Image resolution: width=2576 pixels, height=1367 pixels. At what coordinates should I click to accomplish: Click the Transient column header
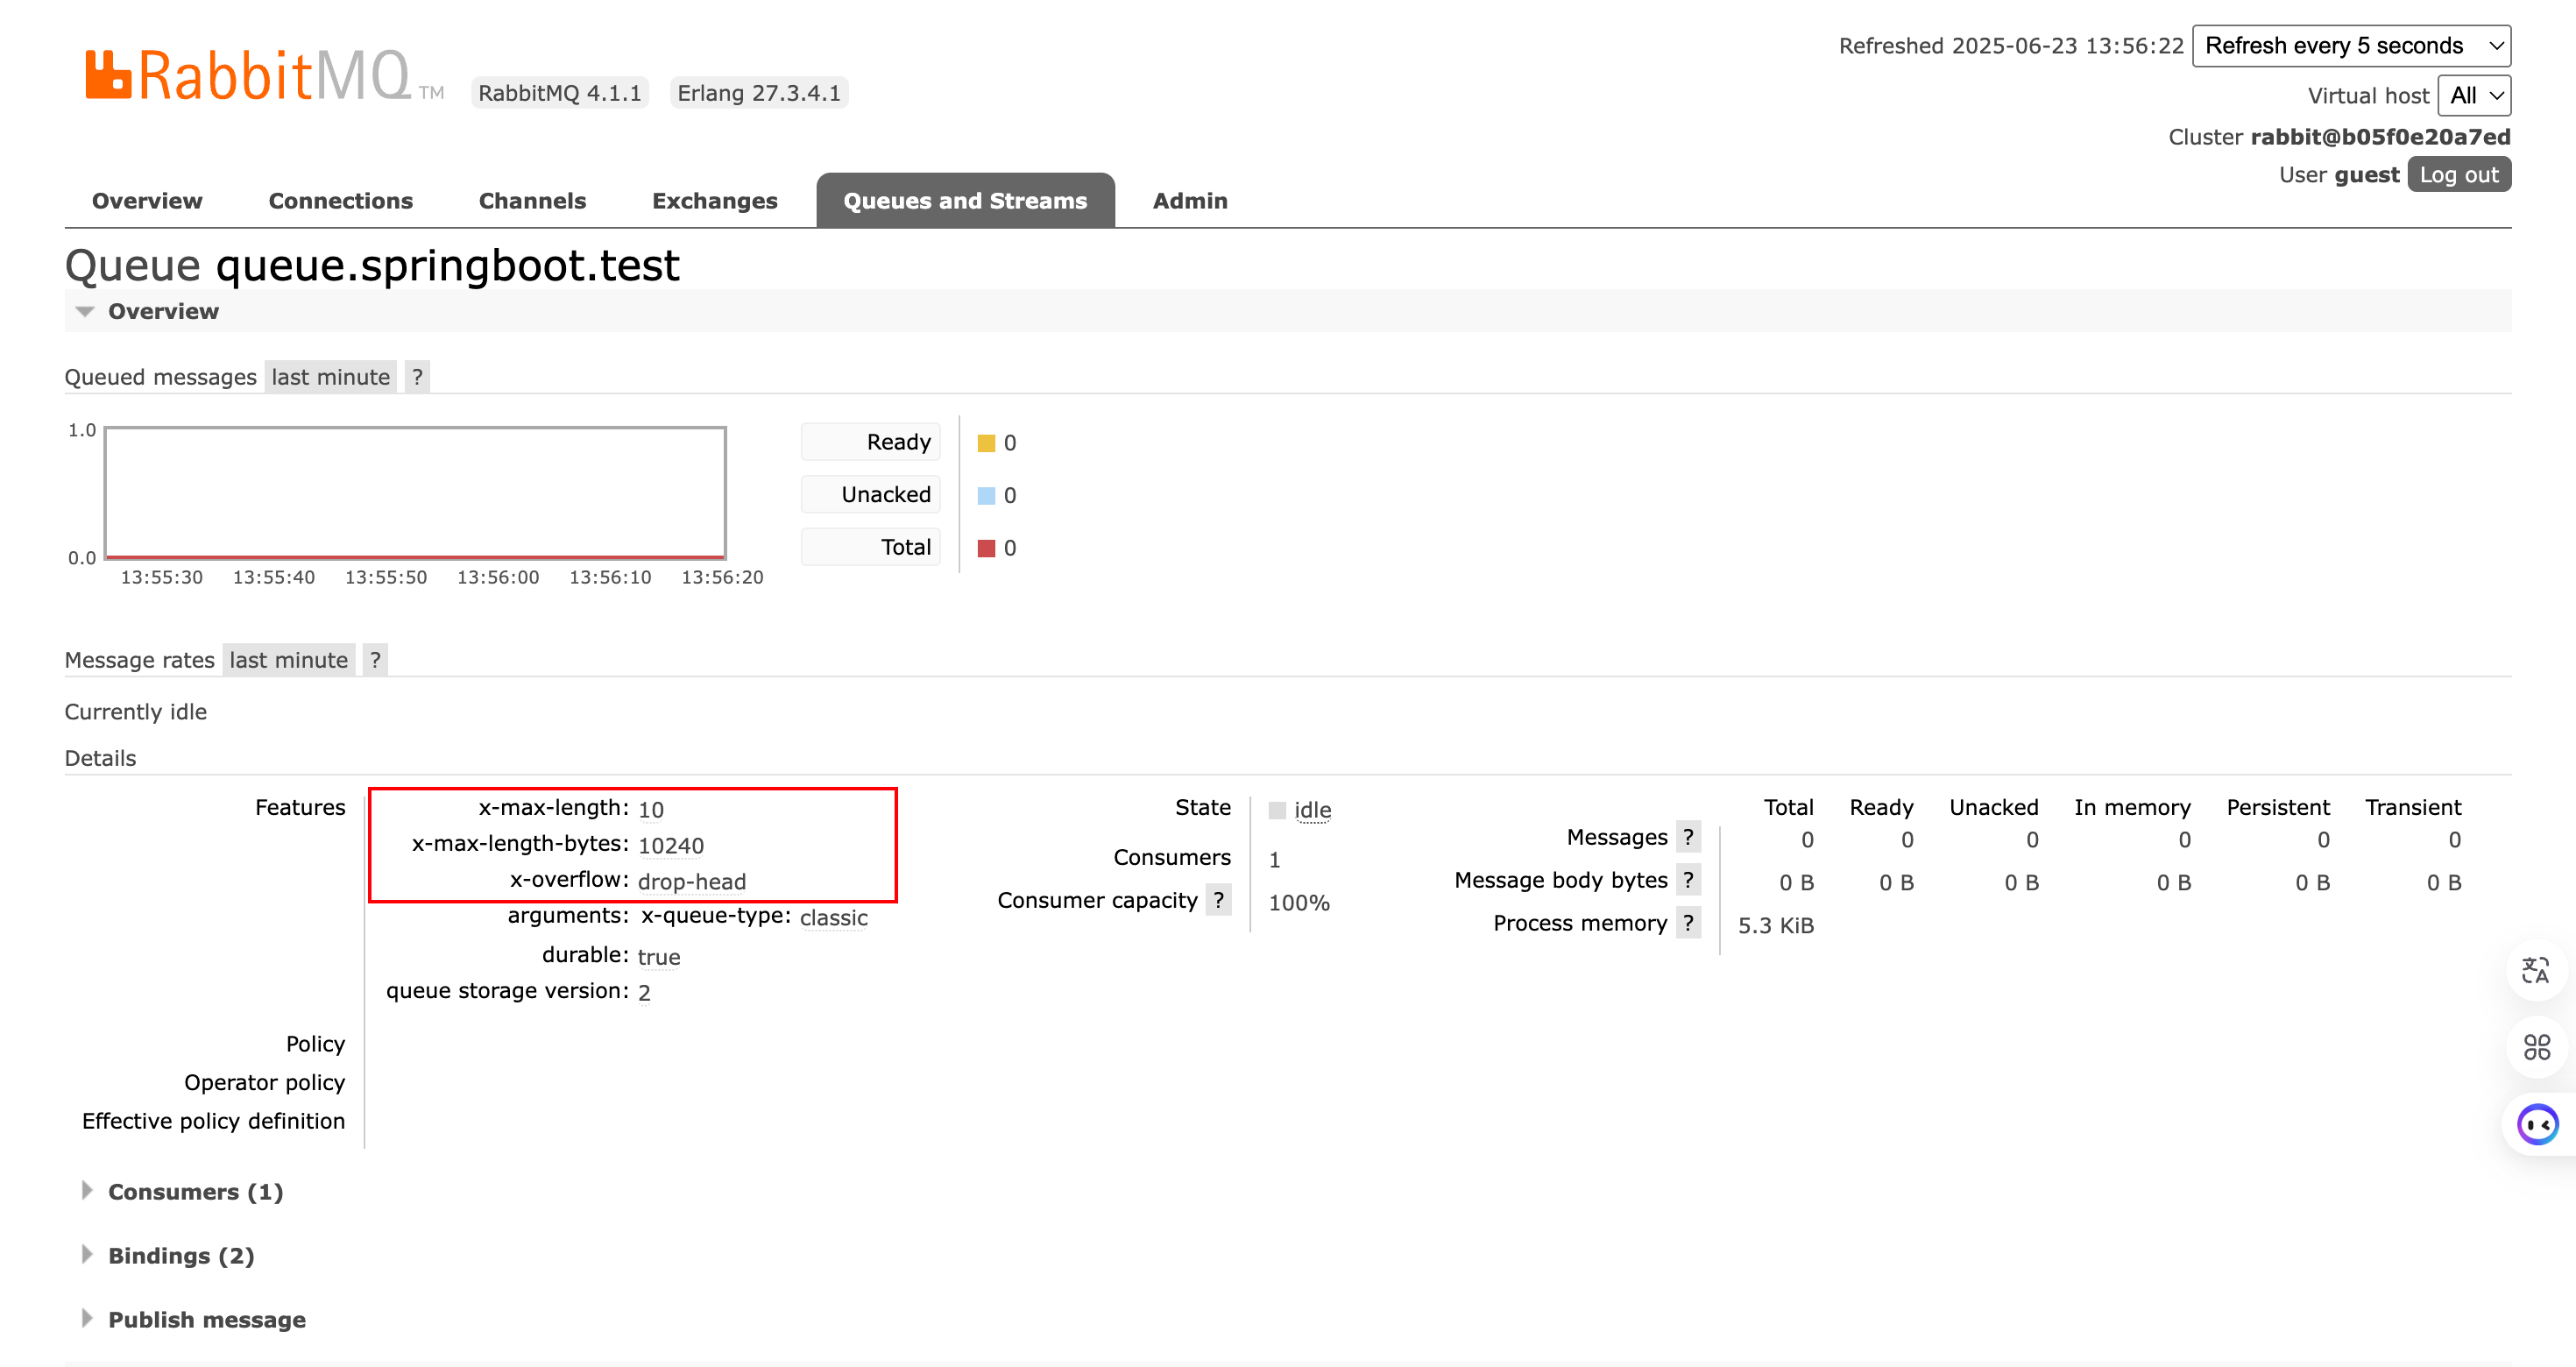click(x=2413, y=807)
